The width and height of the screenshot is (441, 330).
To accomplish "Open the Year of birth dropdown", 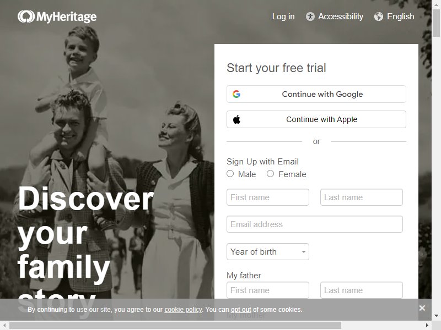I will tap(268, 252).
